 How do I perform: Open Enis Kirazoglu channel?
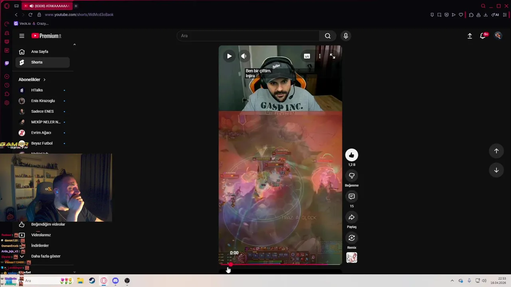click(x=42, y=101)
